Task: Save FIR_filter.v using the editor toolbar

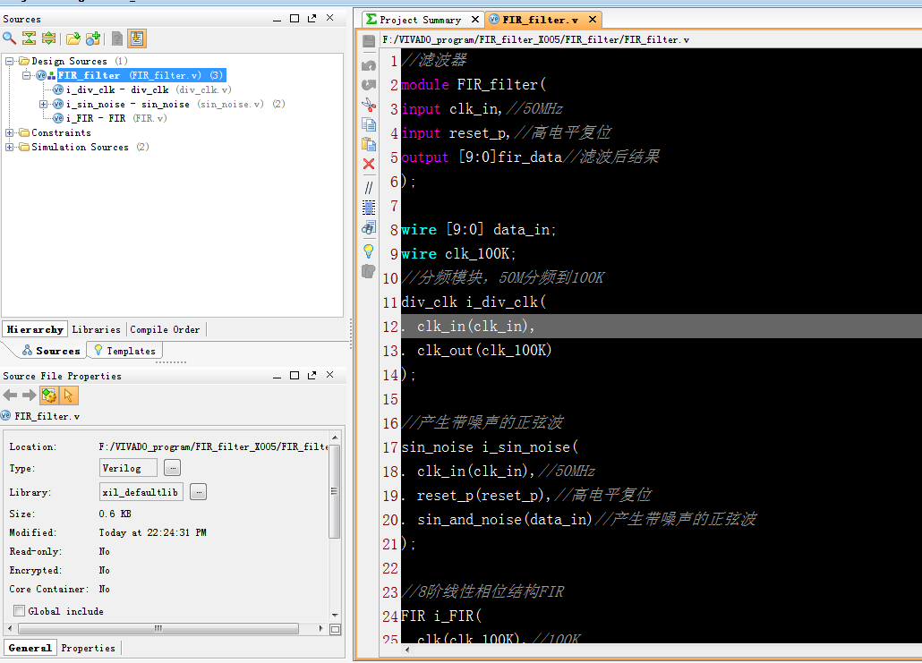Action: 368,39
